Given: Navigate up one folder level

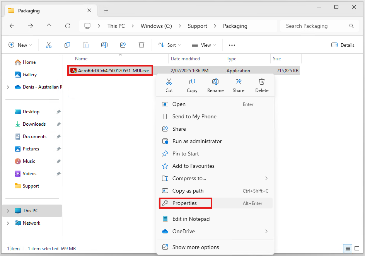Looking at the screenshot, I should pyautogui.click(x=49, y=26).
